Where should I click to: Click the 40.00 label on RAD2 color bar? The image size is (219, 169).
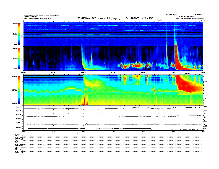tap(15, 24)
